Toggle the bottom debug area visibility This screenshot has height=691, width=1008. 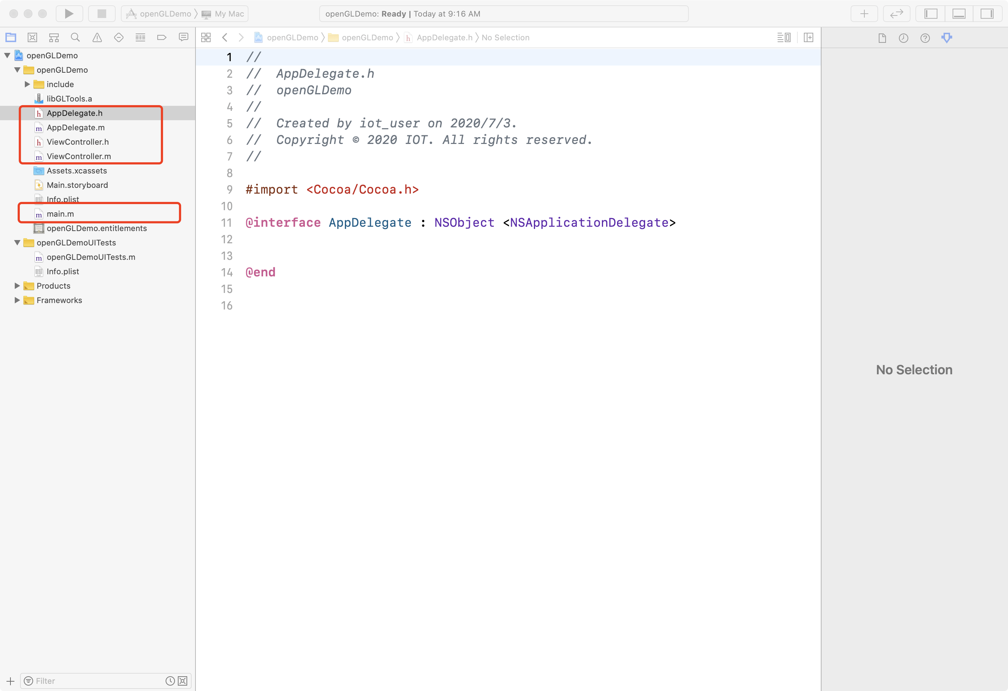point(959,13)
